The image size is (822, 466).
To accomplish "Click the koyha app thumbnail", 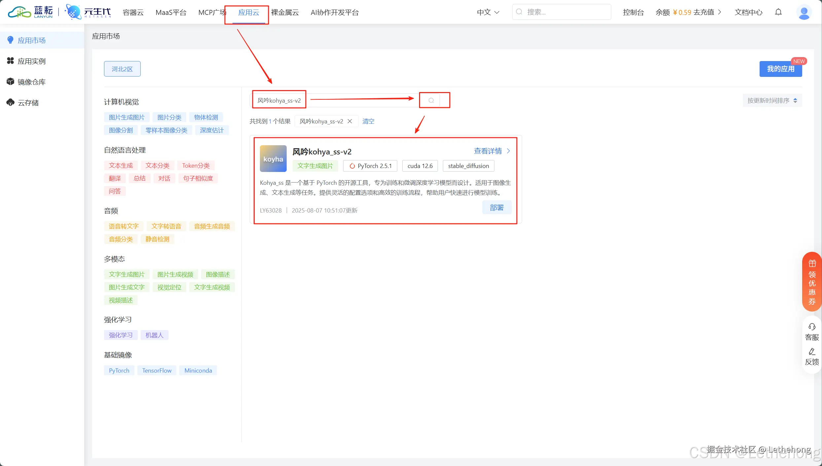I will tap(273, 159).
